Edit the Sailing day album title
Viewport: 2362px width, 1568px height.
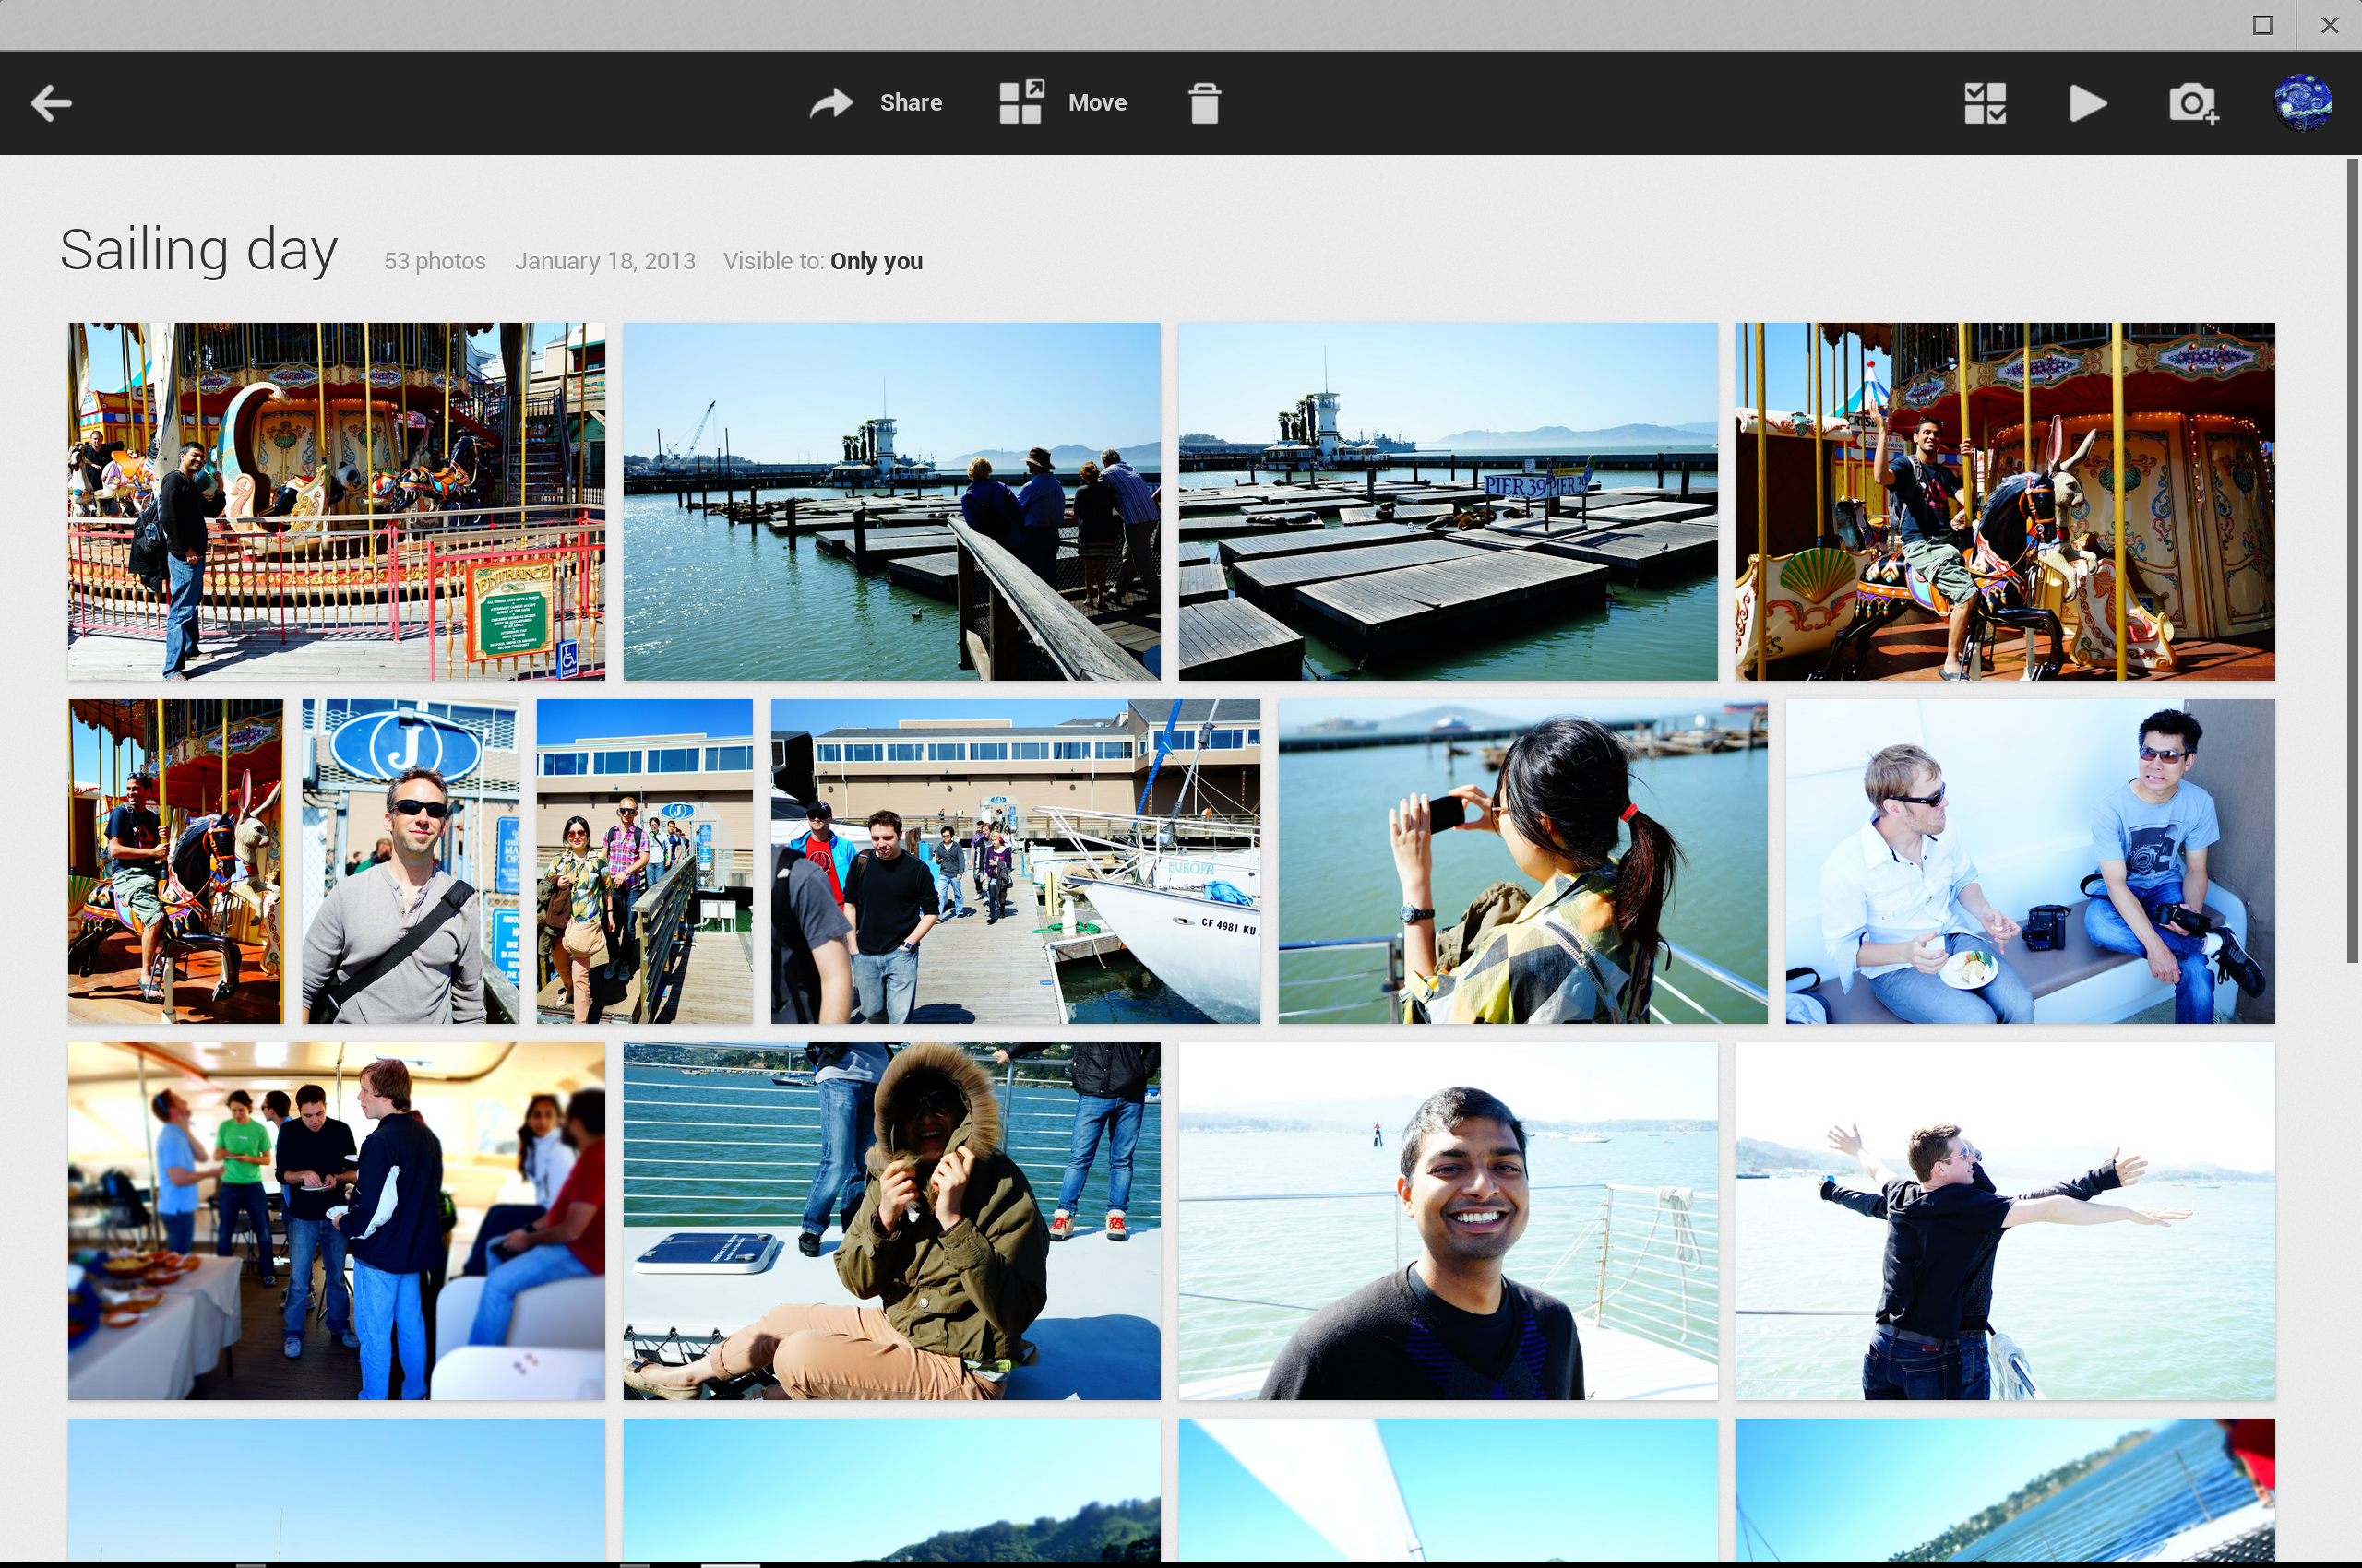point(198,250)
